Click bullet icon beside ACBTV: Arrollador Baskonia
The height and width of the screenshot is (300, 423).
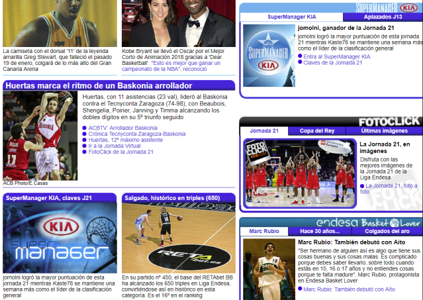pyautogui.click(x=85, y=128)
